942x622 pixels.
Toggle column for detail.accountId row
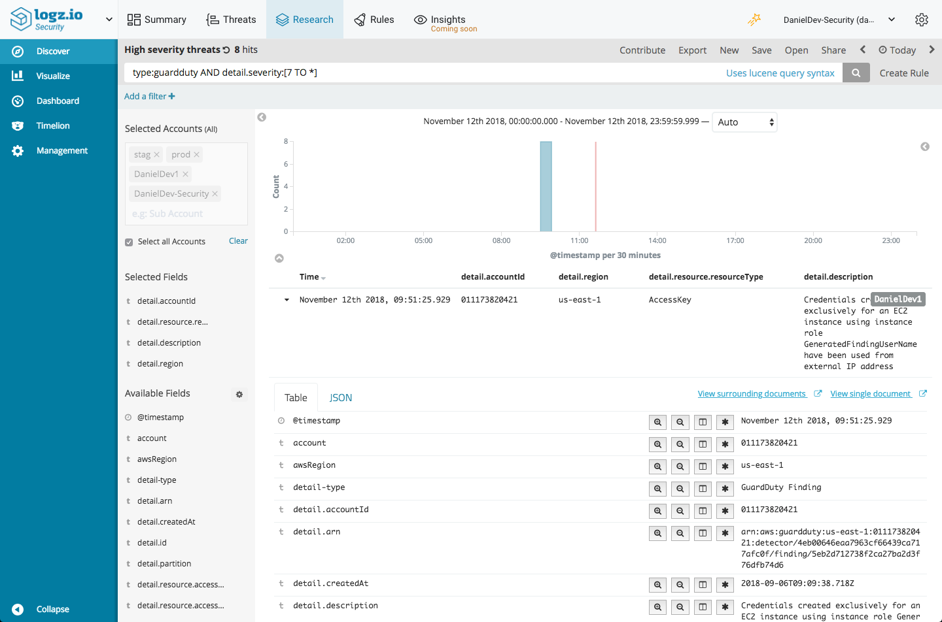(x=703, y=511)
